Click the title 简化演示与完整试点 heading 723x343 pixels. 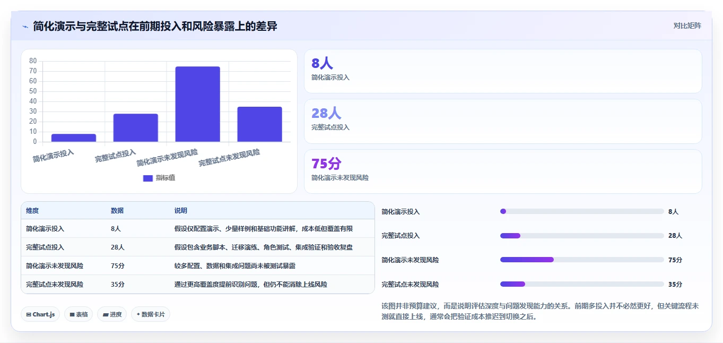click(x=155, y=26)
